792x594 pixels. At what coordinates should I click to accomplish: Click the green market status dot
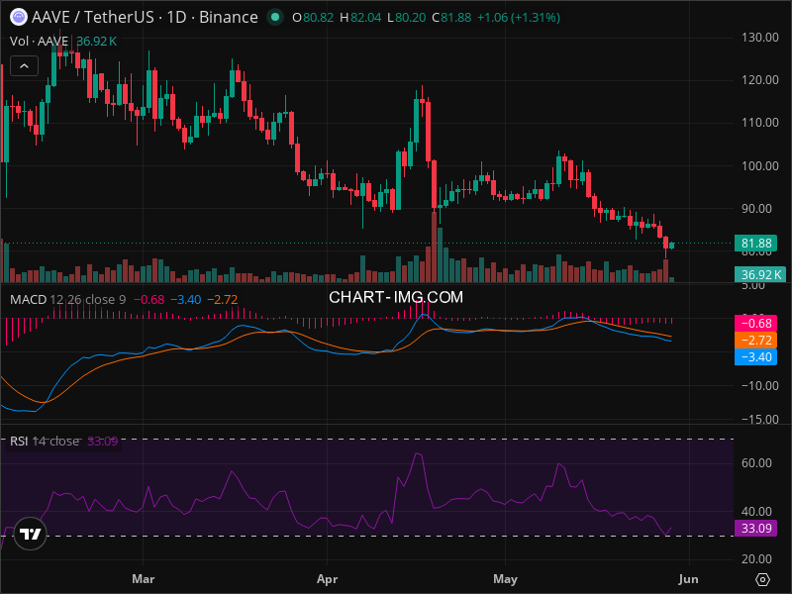click(275, 17)
